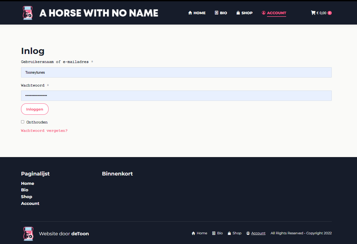Click the document icon beside header BIO
This screenshot has width=357, height=244.
click(217, 13)
